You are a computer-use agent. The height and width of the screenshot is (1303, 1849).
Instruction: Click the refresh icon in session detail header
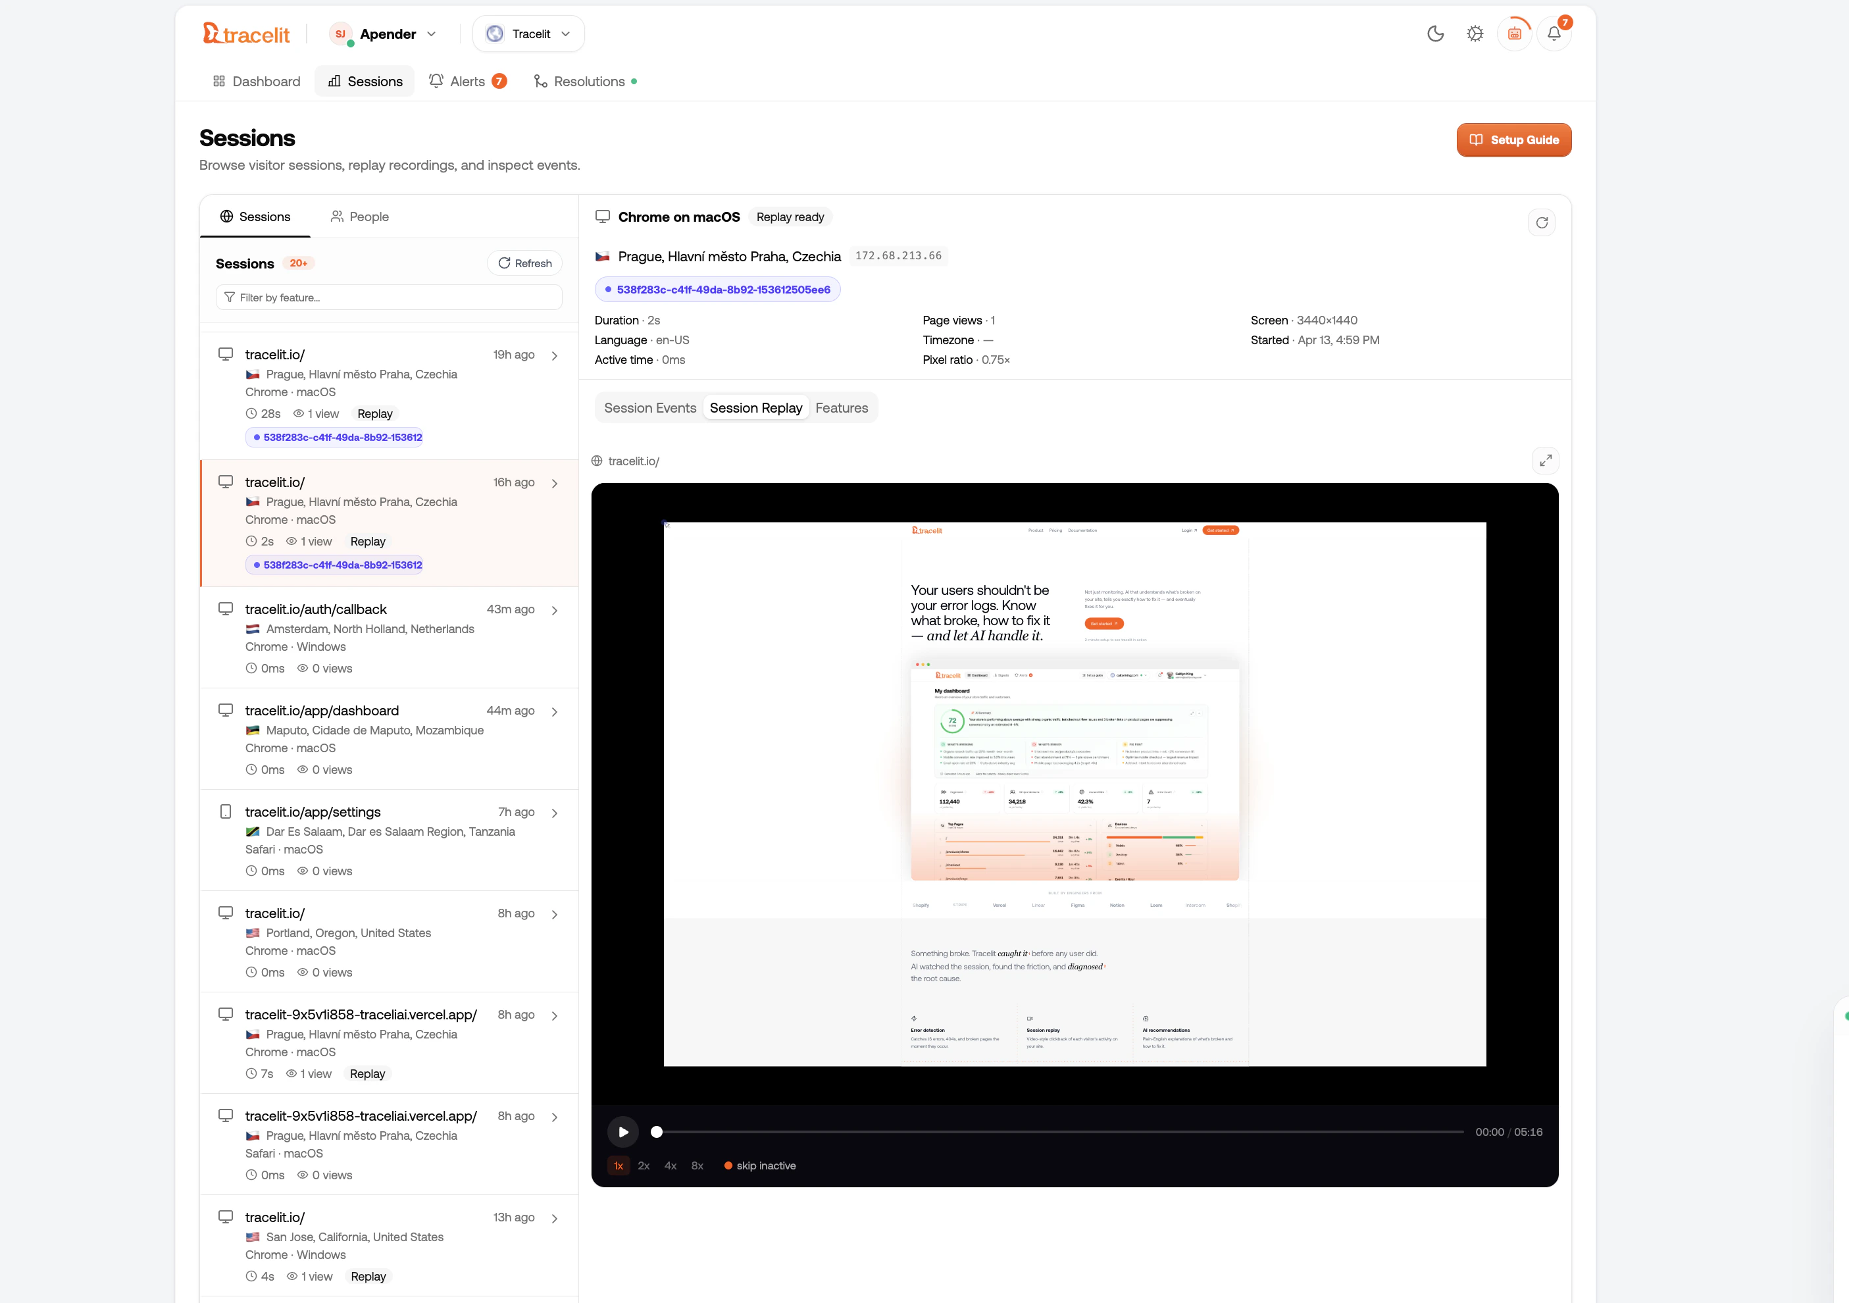pos(1541,223)
